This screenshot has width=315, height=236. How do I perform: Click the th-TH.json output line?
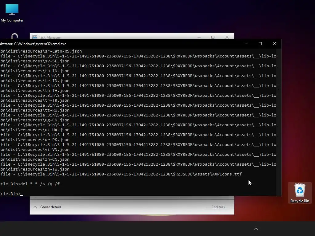[x=35, y=91]
